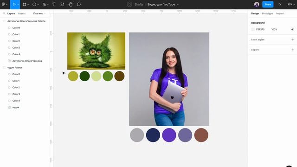Click the olive yellow palette circle
Viewport: 297px width, 167px height.
point(73,76)
